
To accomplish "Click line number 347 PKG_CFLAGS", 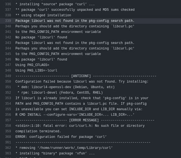I will (x=8, y=65).
